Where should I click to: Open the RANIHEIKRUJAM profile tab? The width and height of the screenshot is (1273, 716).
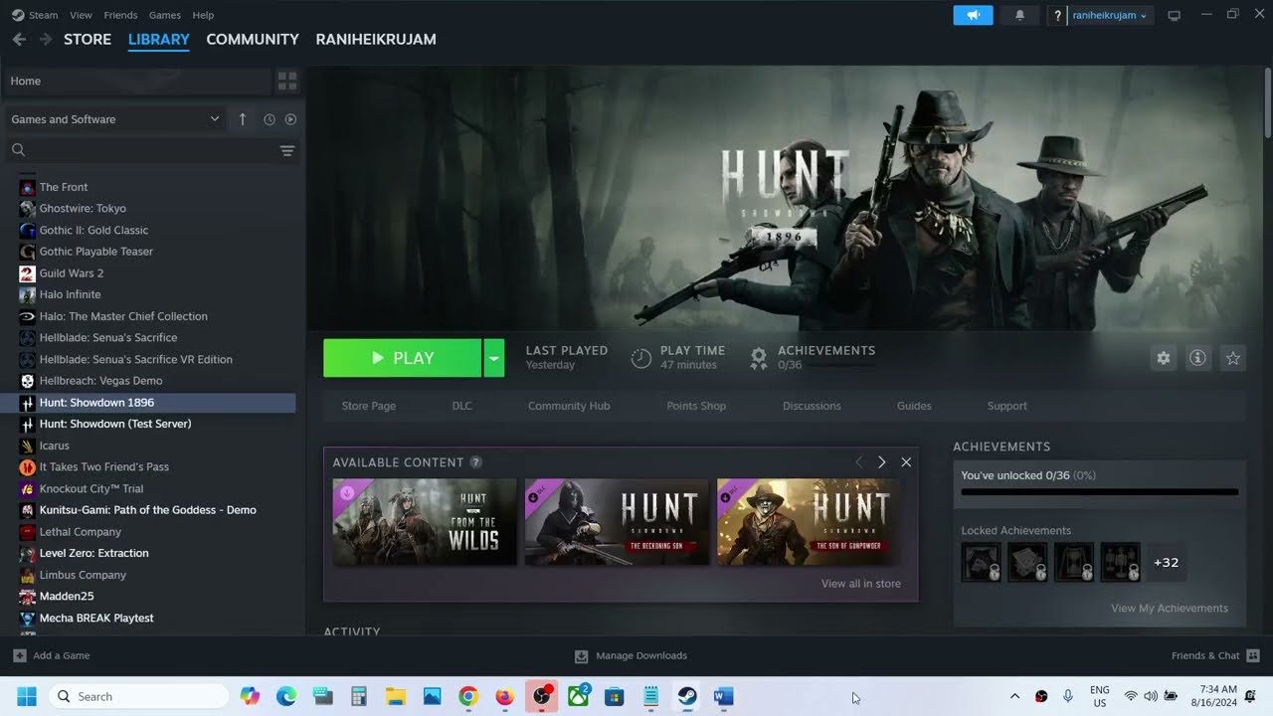(x=376, y=39)
